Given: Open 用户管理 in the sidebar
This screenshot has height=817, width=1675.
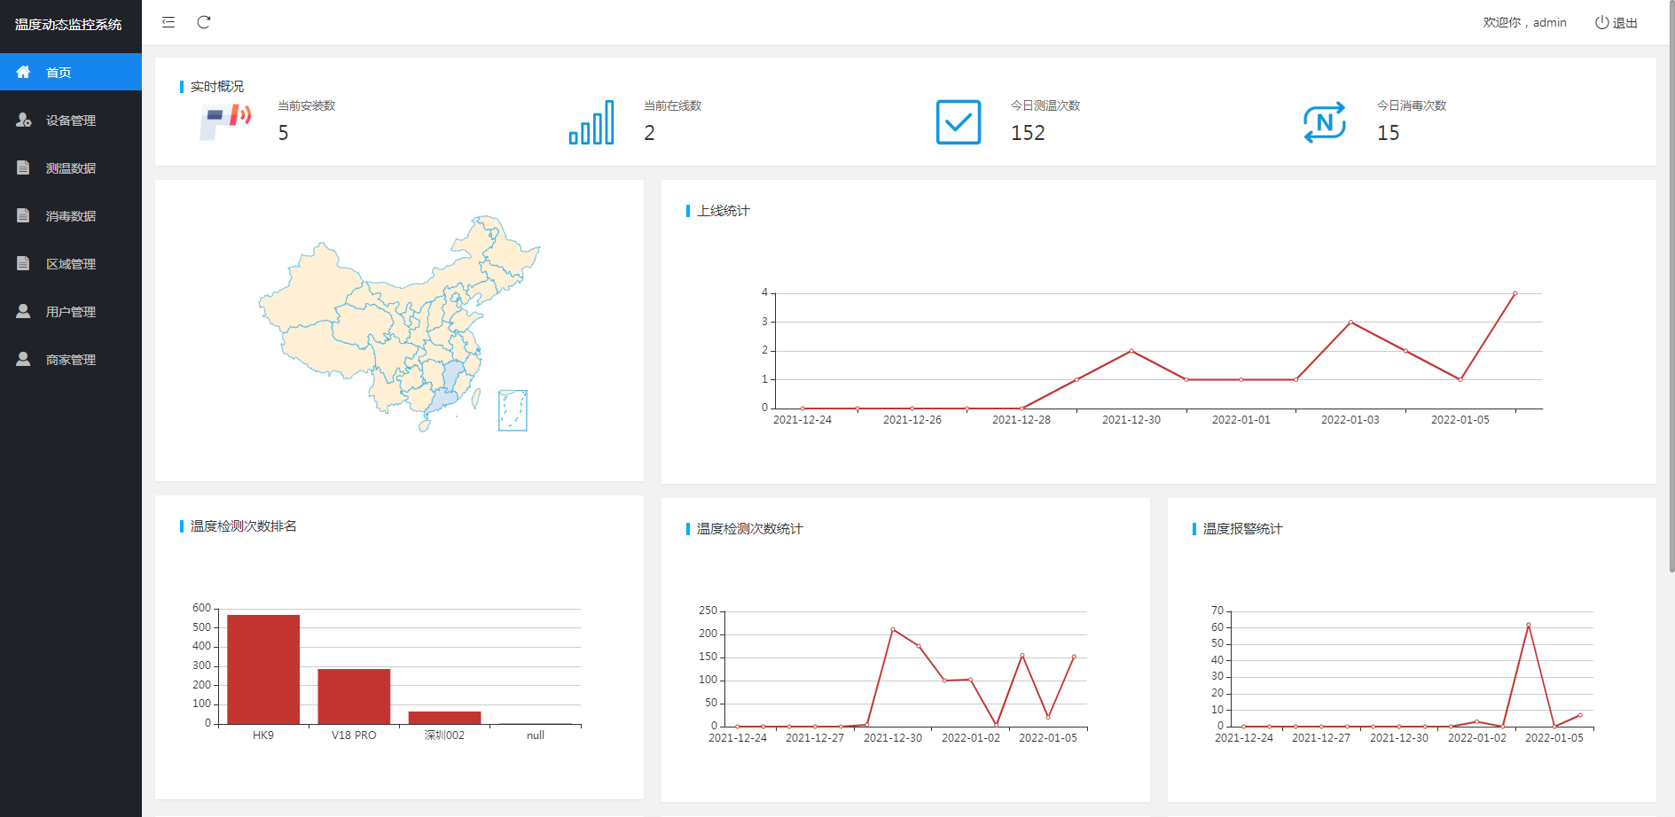Looking at the screenshot, I should (x=71, y=312).
